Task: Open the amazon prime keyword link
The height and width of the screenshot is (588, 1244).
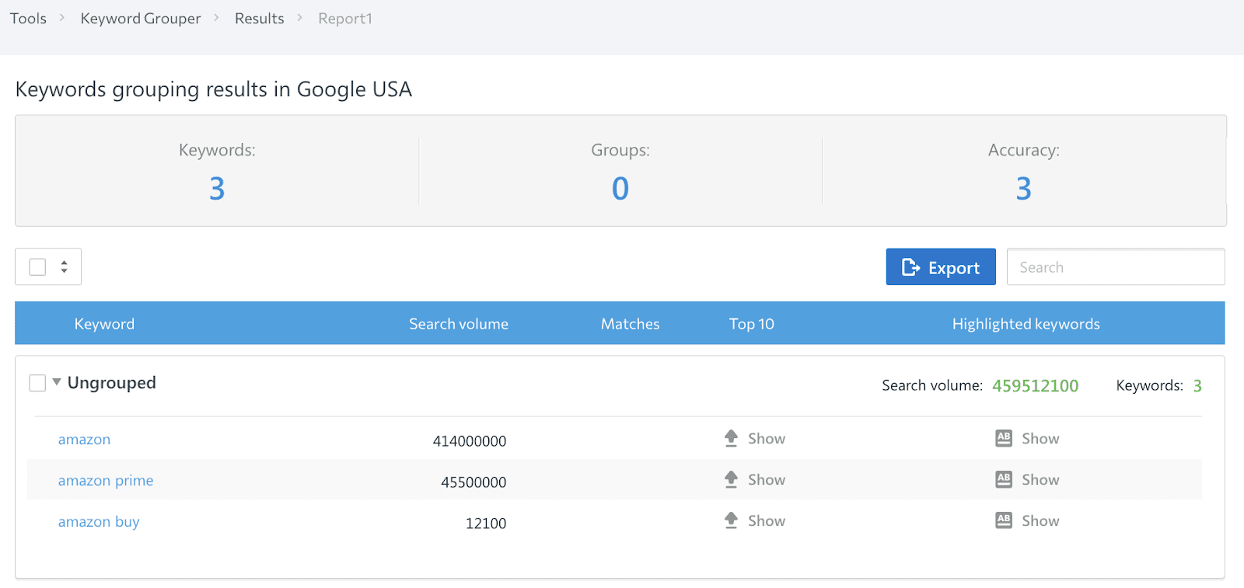Action: pos(106,481)
